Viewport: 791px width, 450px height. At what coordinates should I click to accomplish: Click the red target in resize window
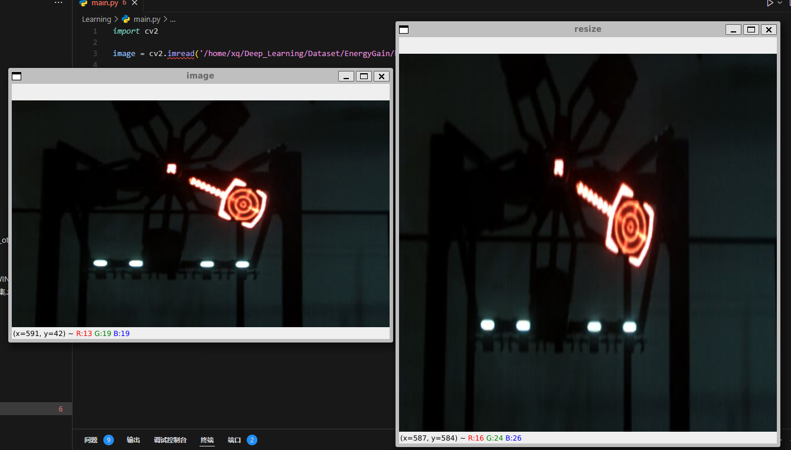point(630,225)
